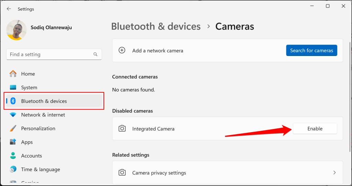Image resolution: width=352 pixels, height=186 pixels.
Task: Click the Personalization paintbrush icon
Action: pyautogui.click(x=13, y=128)
